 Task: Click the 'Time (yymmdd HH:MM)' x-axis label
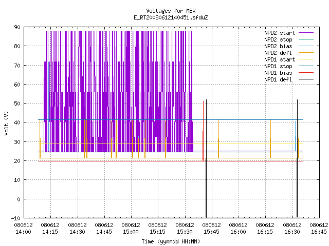point(171,241)
